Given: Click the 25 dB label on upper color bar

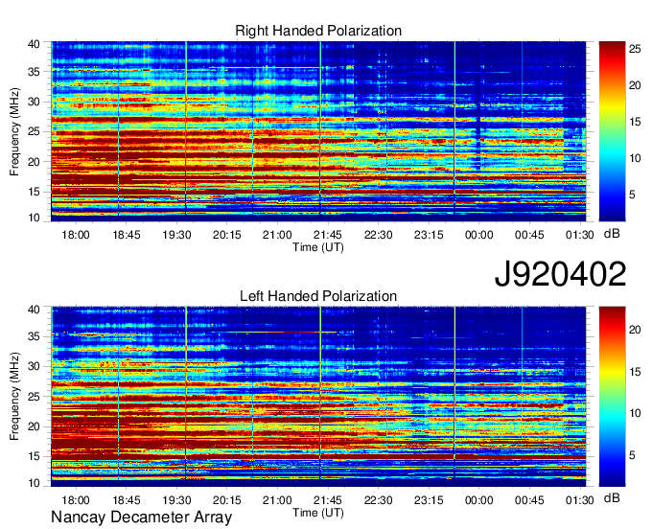Looking at the screenshot, I should (x=635, y=50).
